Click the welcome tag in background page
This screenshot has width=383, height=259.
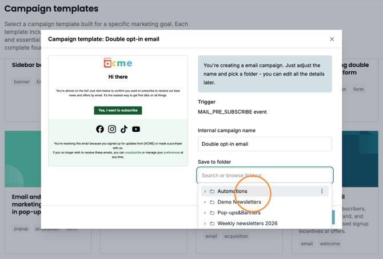click(330, 244)
